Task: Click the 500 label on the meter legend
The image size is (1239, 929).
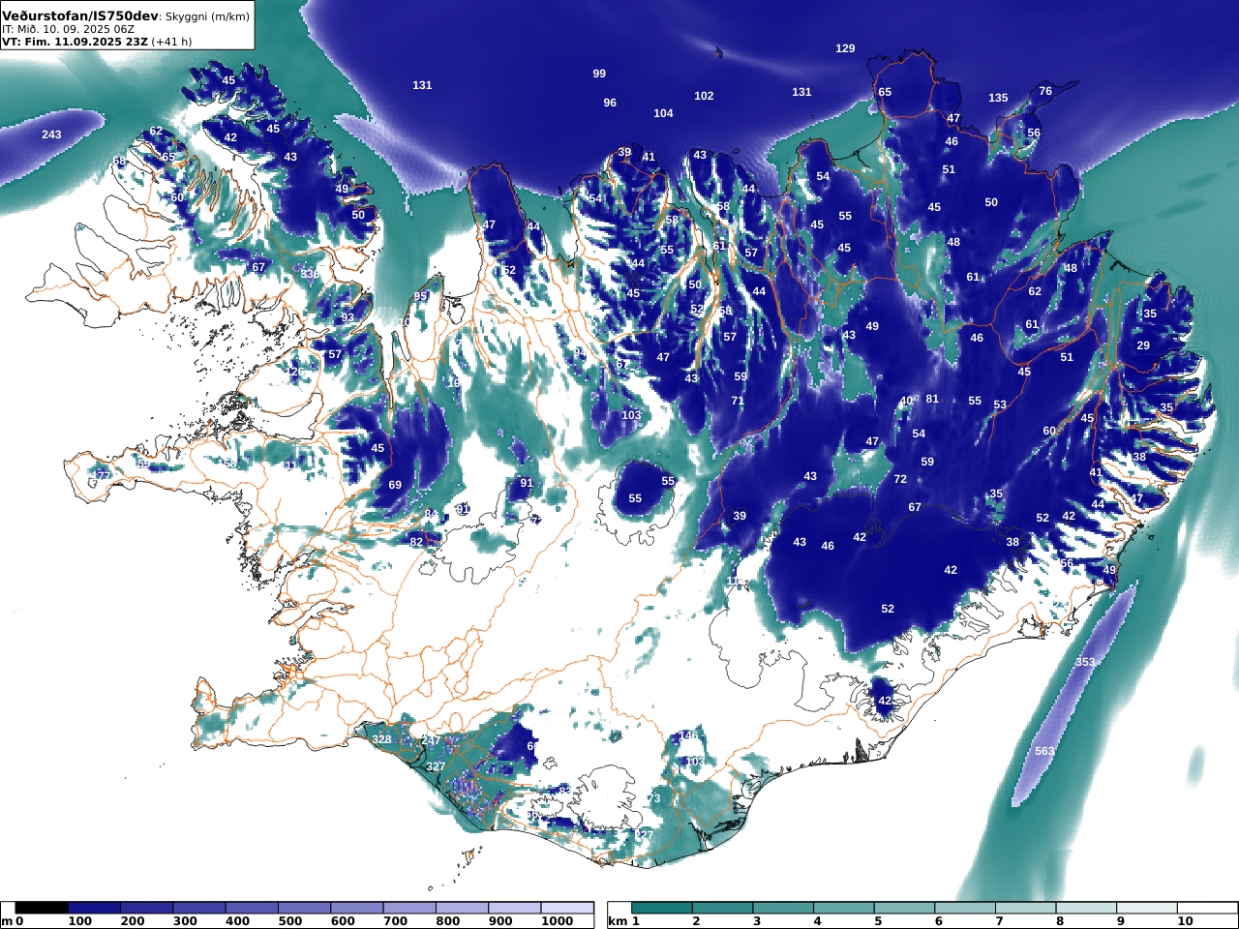Action: (290, 921)
